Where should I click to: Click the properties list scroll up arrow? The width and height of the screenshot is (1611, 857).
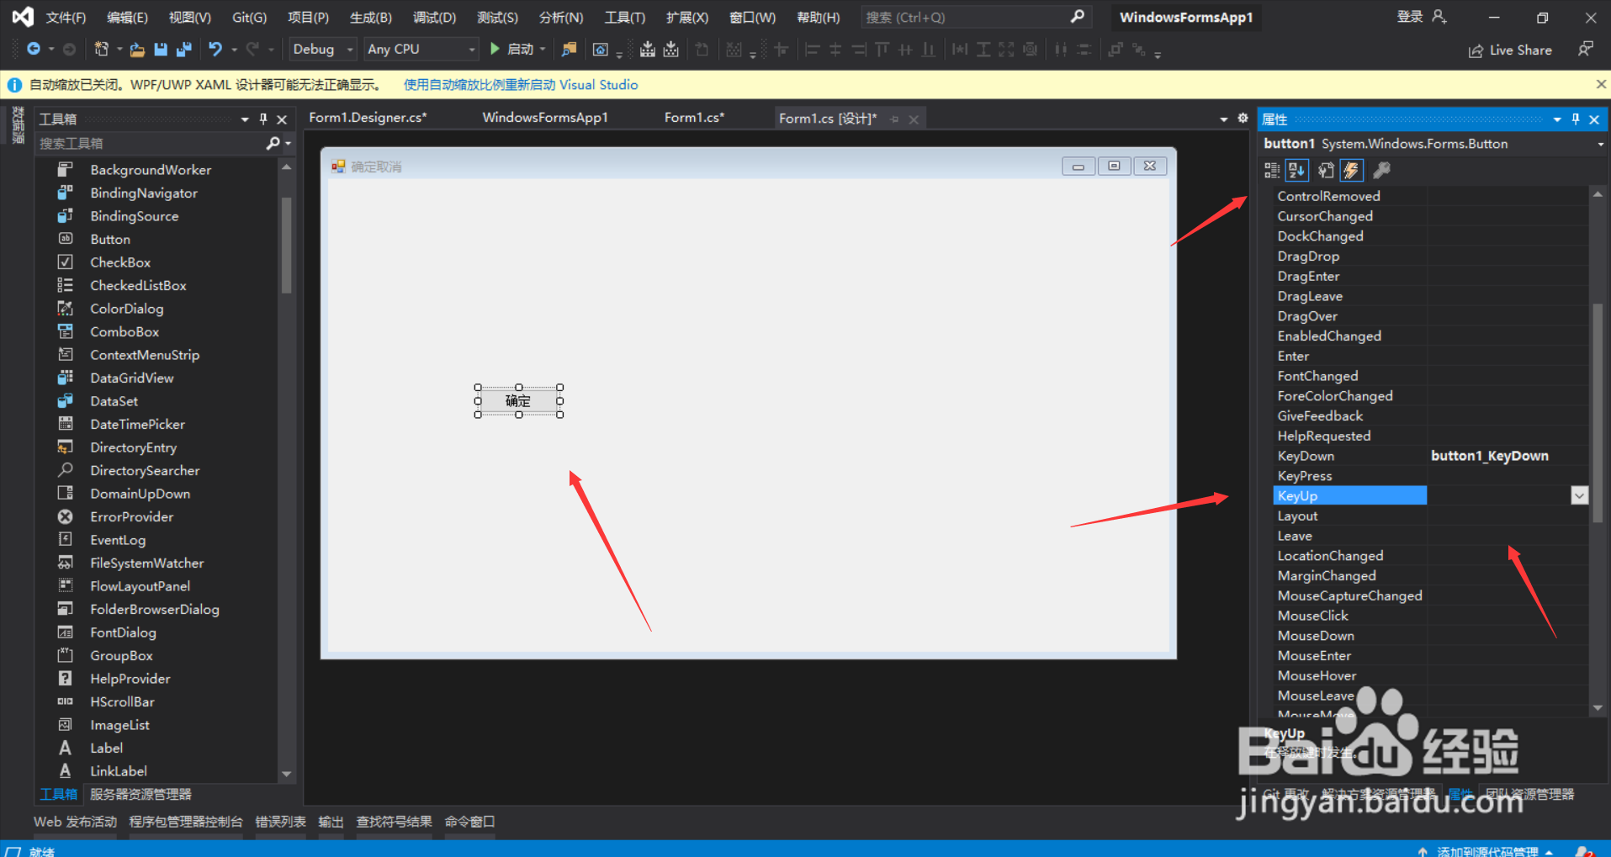click(1598, 194)
